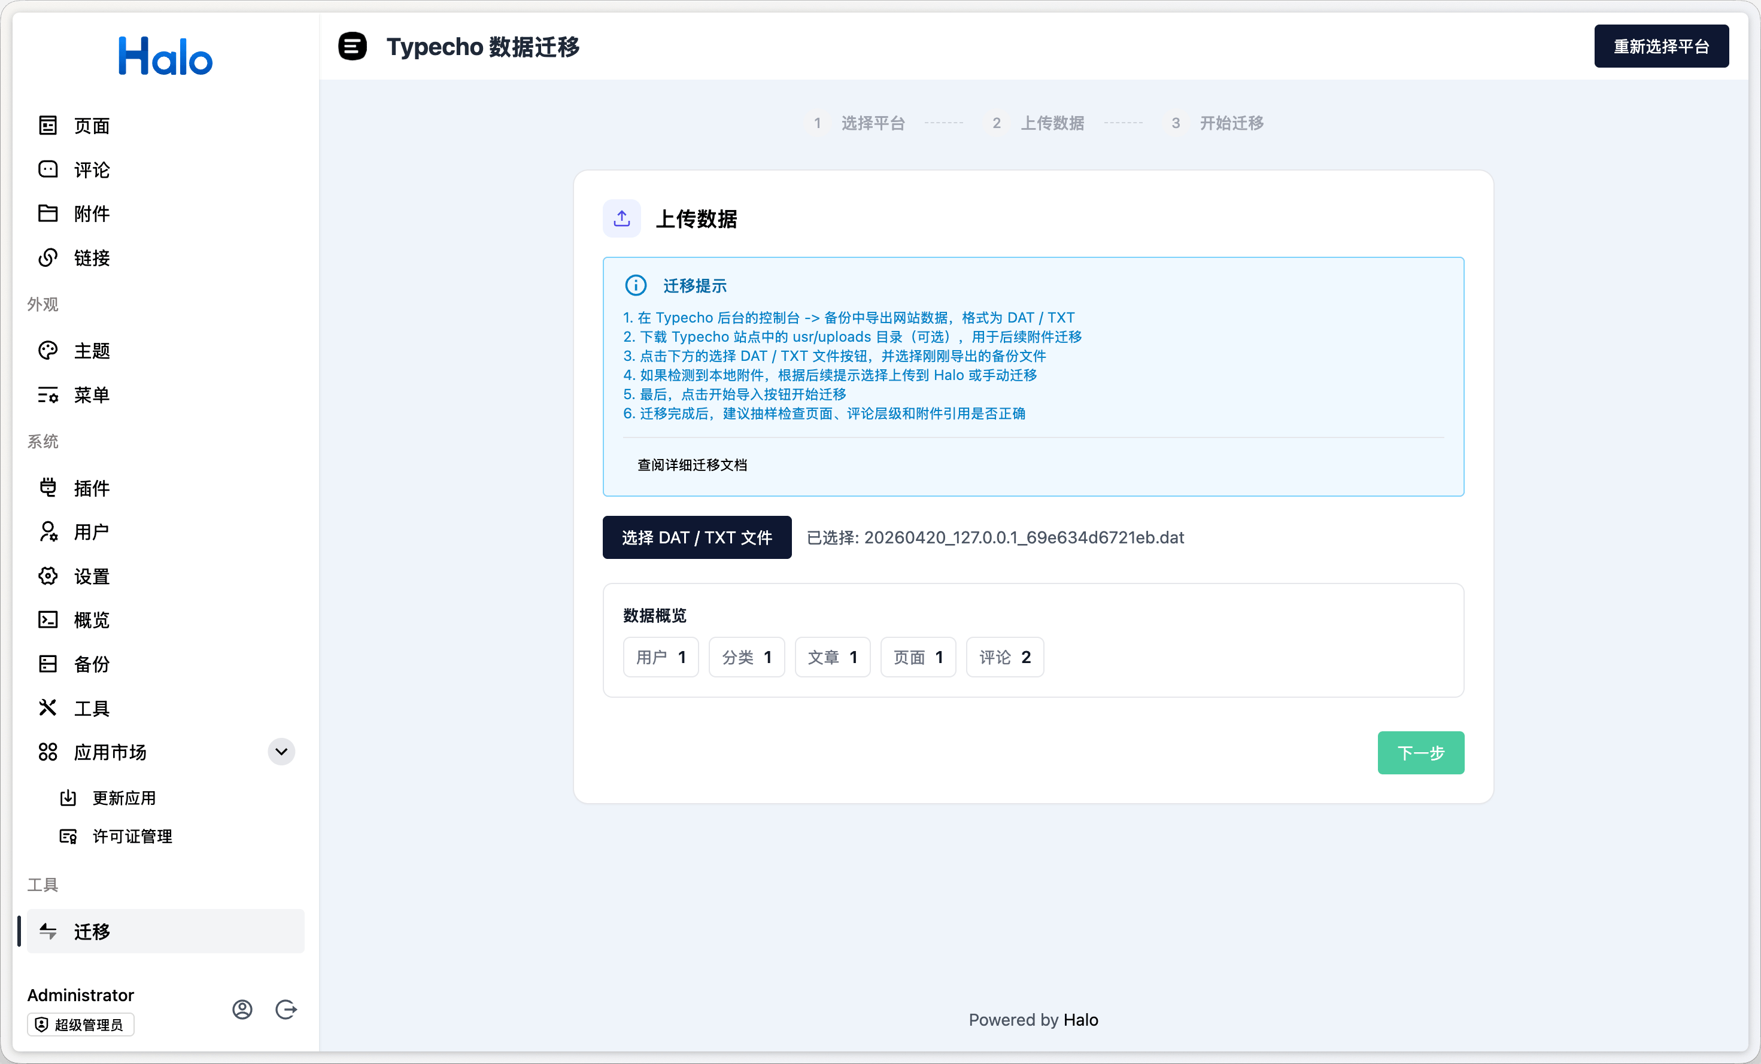Click the info icon next to 迁移提示
The image size is (1761, 1064).
[x=635, y=285]
